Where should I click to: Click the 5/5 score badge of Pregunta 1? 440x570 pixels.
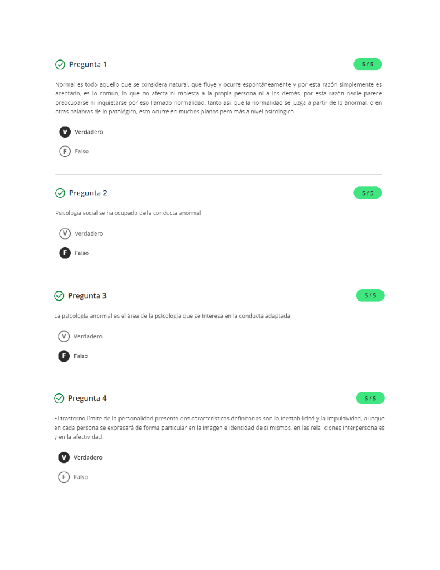(367, 64)
